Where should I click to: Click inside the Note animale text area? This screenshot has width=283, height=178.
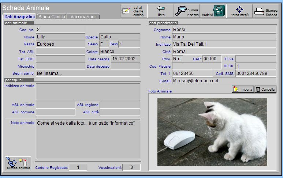[x=88, y=139]
